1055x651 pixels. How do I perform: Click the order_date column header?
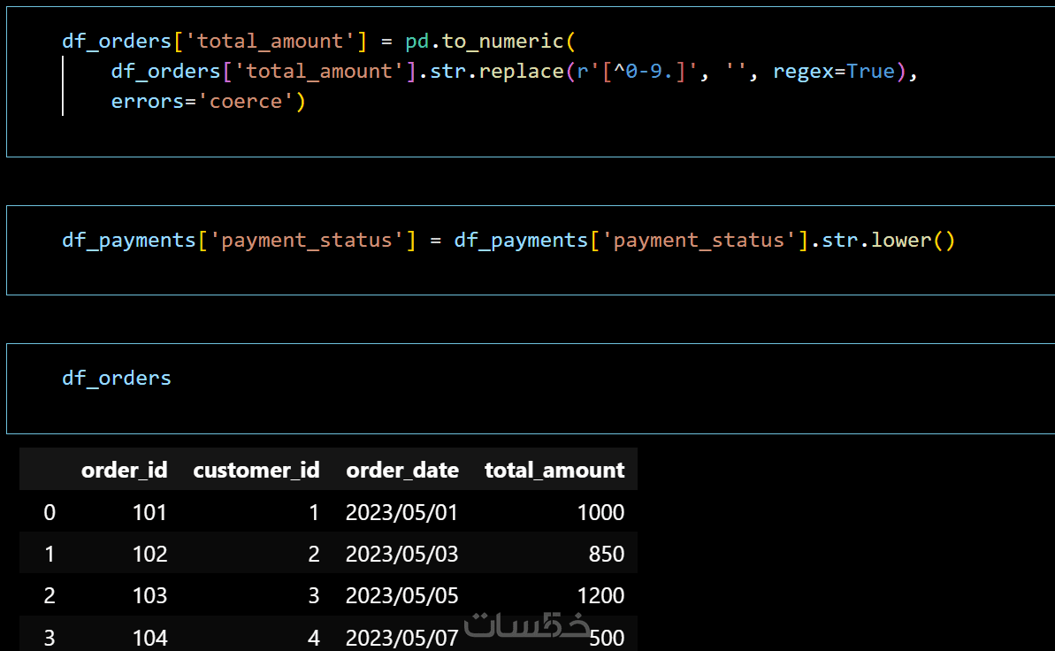(402, 470)
